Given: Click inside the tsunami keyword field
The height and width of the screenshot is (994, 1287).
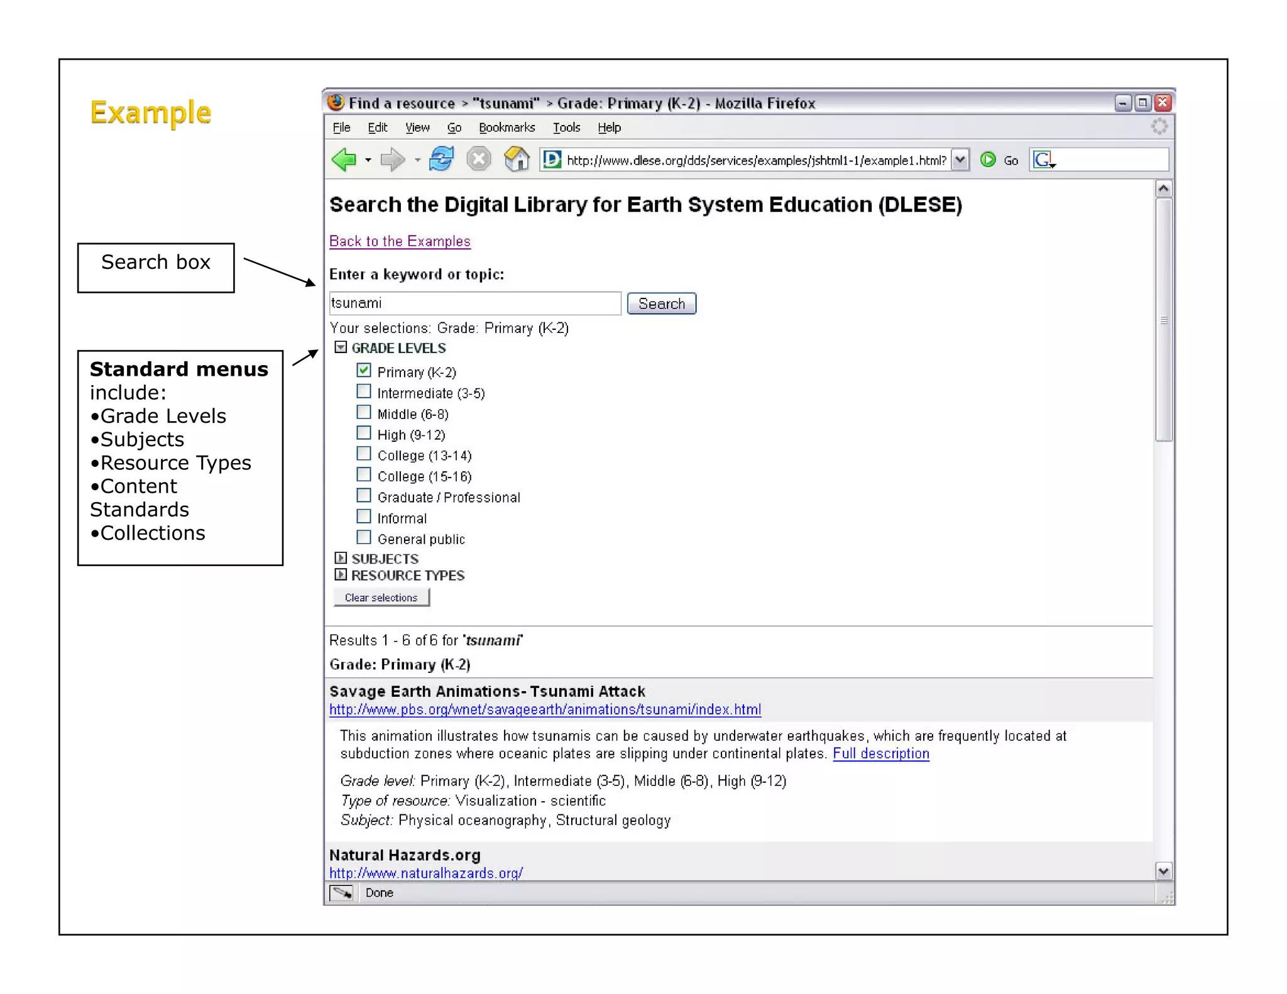Looking at the screenshot, I should click(474, 303).
